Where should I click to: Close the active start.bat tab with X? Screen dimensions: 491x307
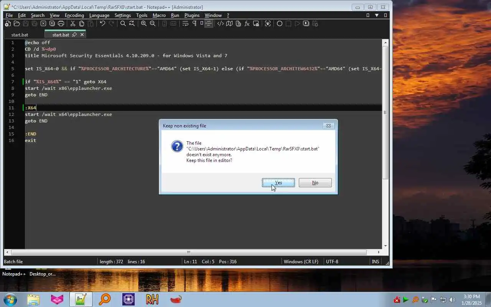82,35
